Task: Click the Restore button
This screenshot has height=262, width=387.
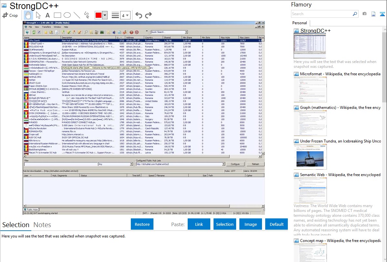Action: (x=142, y=224)
